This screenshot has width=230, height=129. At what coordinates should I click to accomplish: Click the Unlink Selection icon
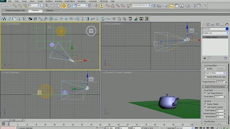click(x=20, y=6)
